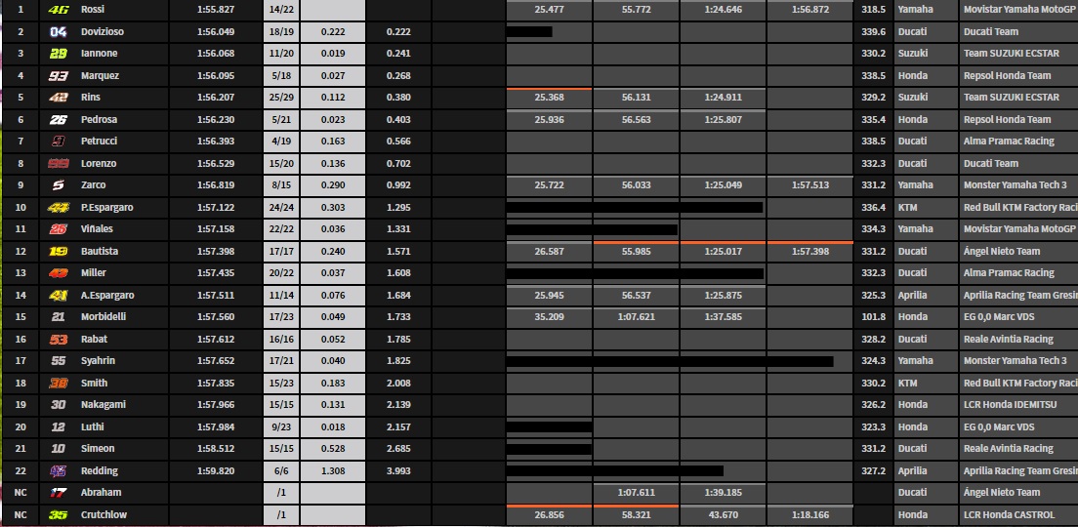This screenshot has height=527, width=1078.
Task: Click Redding's number 45 badge
Action: pyautogui.click(x=58, y=470)
